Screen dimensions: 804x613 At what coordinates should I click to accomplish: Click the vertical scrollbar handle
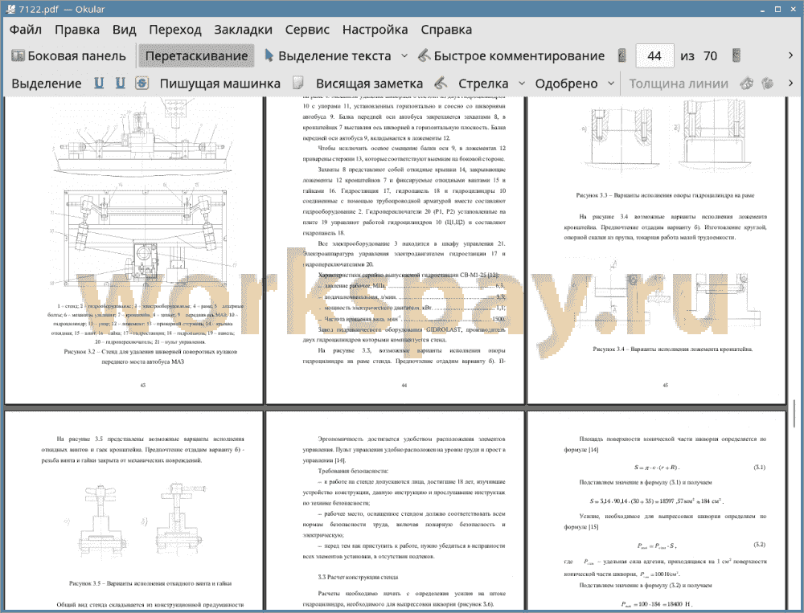[794, 413]
